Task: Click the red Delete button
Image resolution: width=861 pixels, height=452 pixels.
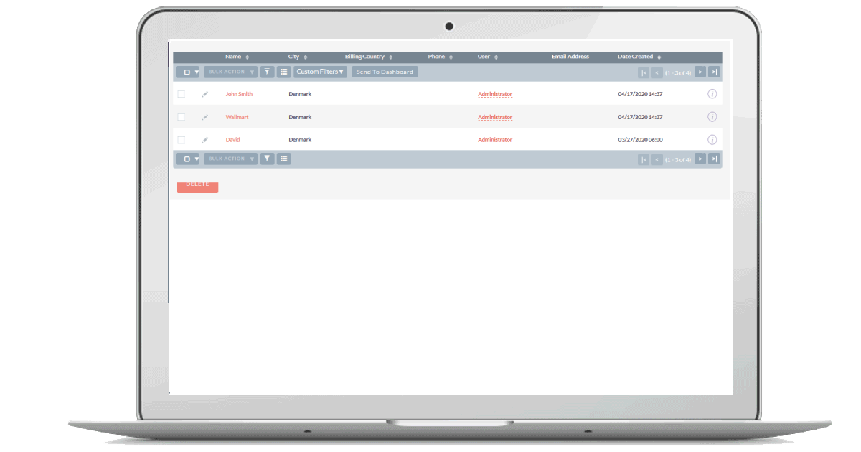Action: pyautogui.click(x=197, y=186)
